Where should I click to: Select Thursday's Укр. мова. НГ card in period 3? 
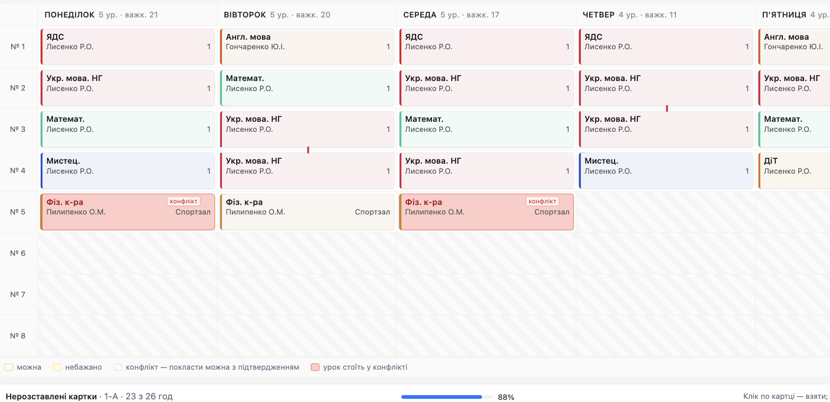coord(666,129)
